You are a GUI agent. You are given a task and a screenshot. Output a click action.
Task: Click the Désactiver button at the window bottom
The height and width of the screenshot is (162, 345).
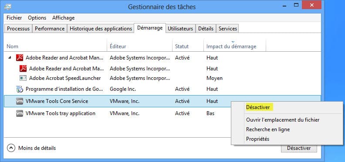pos(299,148)
